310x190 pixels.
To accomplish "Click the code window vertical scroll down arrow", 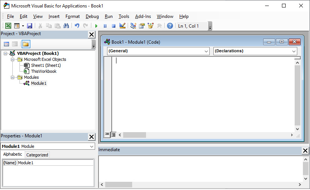I will point(297,129).
